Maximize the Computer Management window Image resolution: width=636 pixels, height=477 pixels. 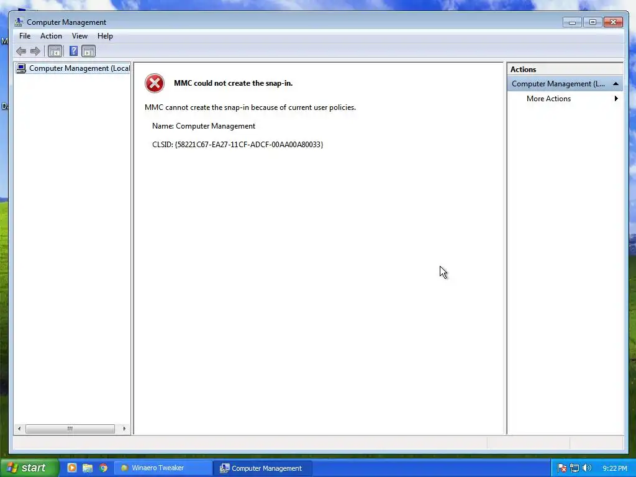click(593, 22)
